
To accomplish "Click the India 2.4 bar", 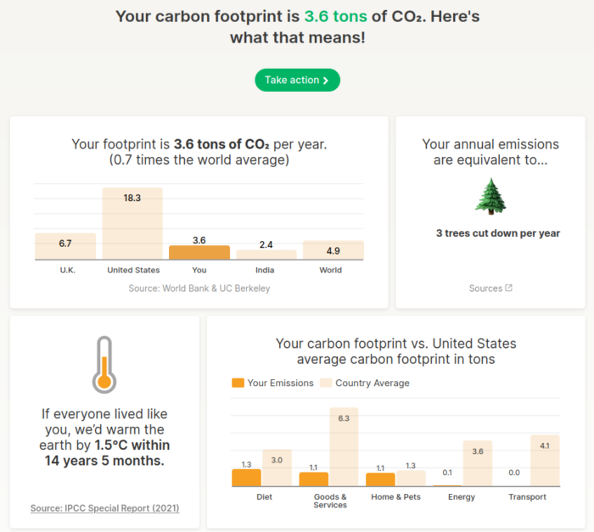I will (x=266, y=255).
